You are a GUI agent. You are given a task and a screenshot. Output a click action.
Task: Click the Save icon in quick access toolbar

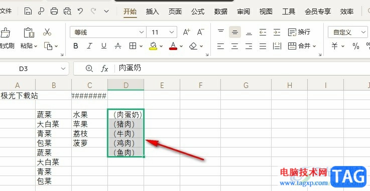(x=28, y=11)
